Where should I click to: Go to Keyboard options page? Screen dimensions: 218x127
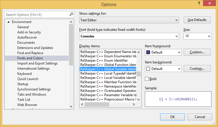(x=24, y=74)
